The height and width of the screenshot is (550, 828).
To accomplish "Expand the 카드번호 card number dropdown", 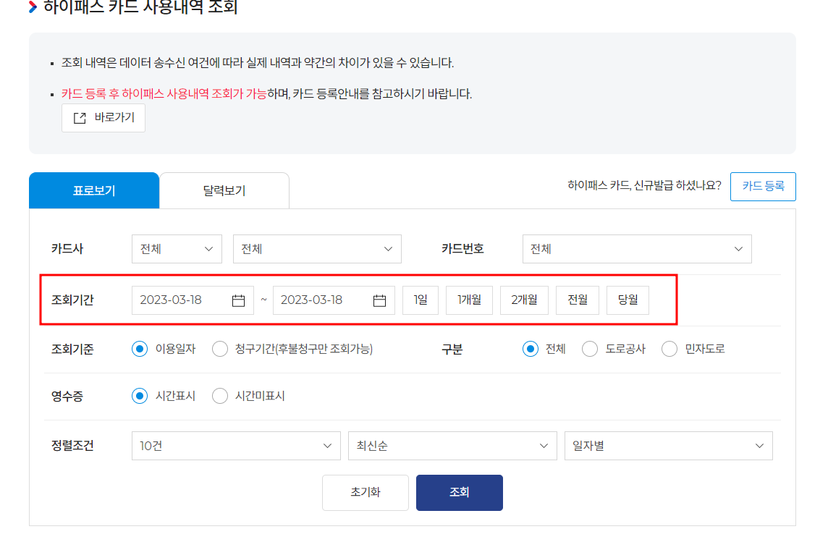I will [637, 248].
